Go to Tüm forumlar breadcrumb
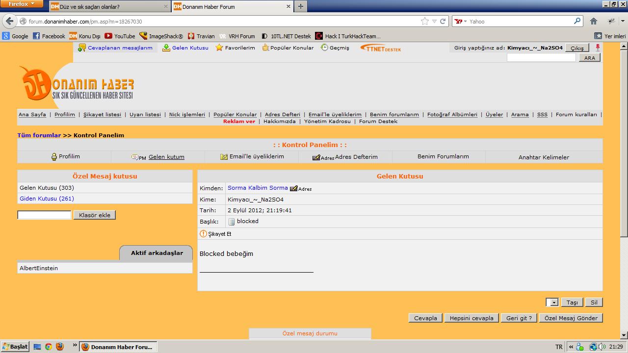Screen dimensions: 628x353 point(39,135)
